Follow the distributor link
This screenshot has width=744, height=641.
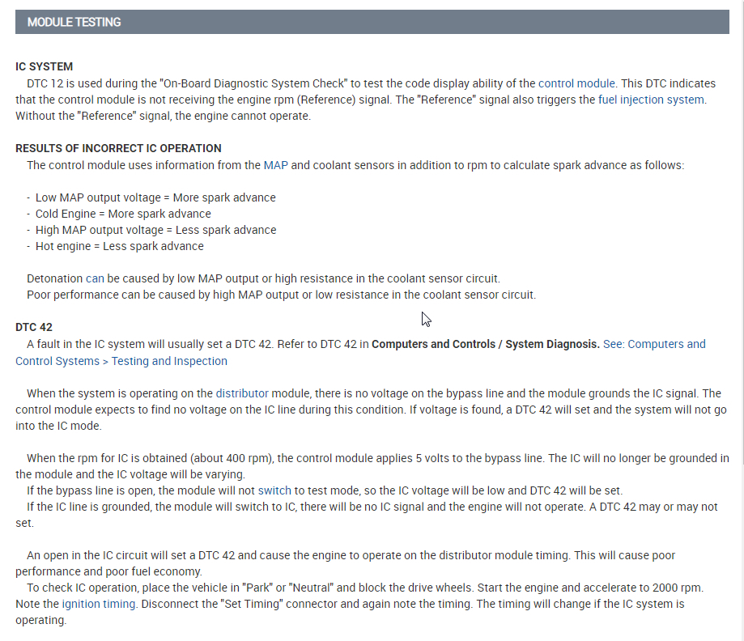pyautogui.click(x=242, y=393)
